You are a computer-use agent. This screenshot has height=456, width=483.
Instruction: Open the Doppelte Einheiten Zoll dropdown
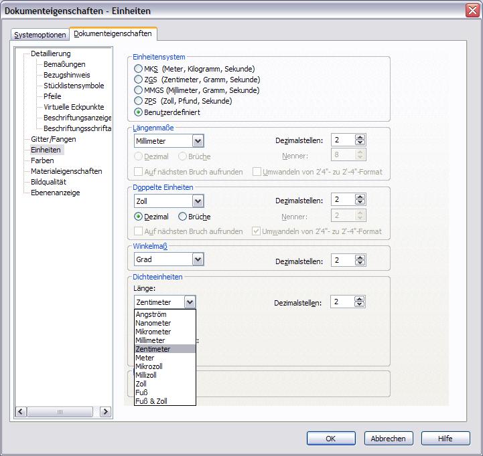tap(198, 201)
